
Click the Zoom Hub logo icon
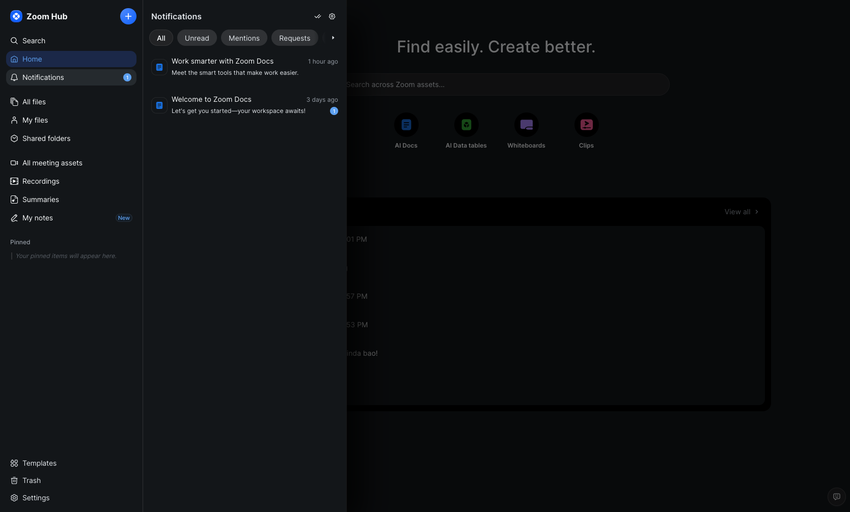(x=16, y=16)
